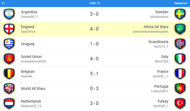View the Belgium 3 - 1 France score
This screenshot has width=190, height=111.
click(x=94, y=74)
